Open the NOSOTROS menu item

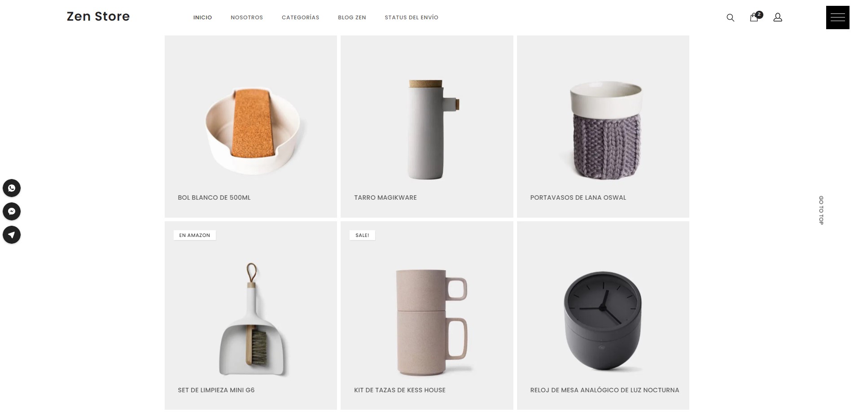pos(247,18)
